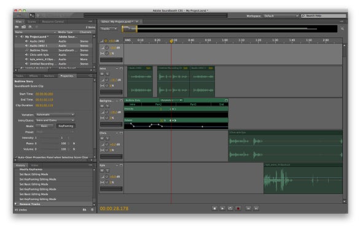Click maximize icon on Bedtime Story score clip
The height and width of the screenshot is (229, 360).
pyautogui.click(x=226, y=101)
